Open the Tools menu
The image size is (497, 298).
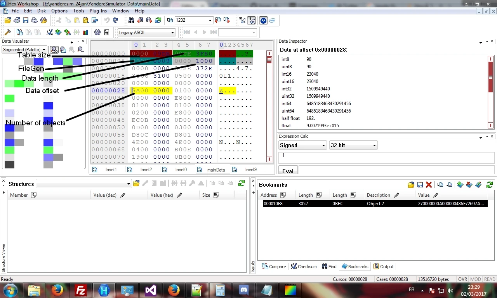(x=78, y=11)
